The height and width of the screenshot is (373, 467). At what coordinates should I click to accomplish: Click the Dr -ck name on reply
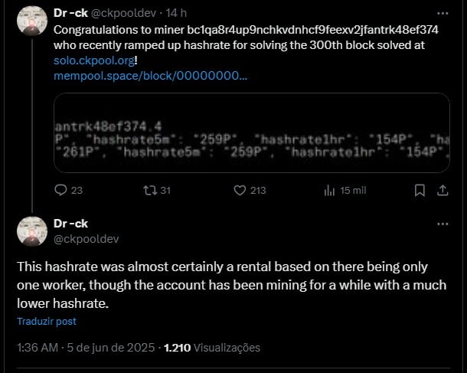[70, 224]
